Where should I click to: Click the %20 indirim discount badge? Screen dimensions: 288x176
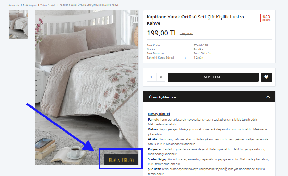[x=266, y=18]
